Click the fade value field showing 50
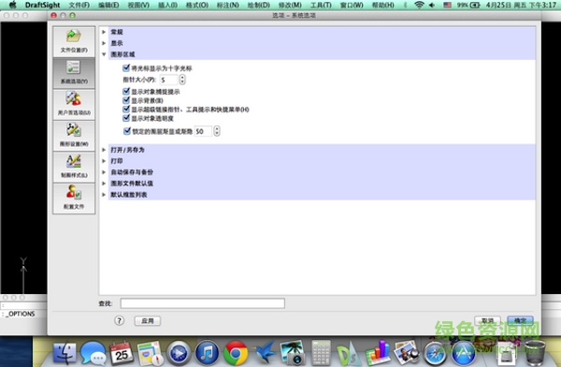 204,131
